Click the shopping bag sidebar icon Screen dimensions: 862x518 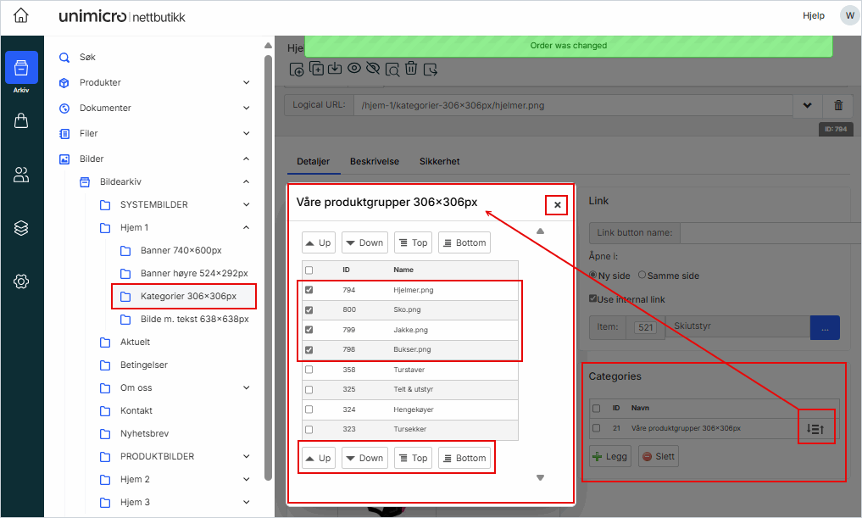21,121
